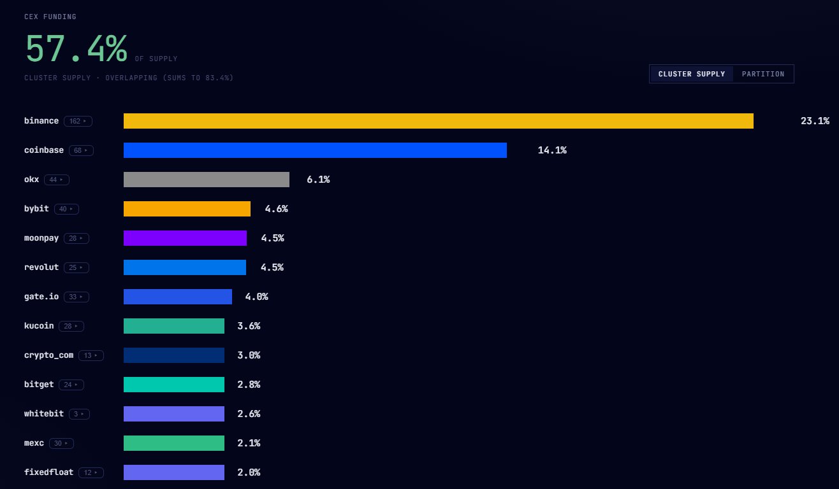Image resolution: width=839 pixels, height=489 pixels.
Task: Click the fixedfloat bar
Action: (174, 472)
